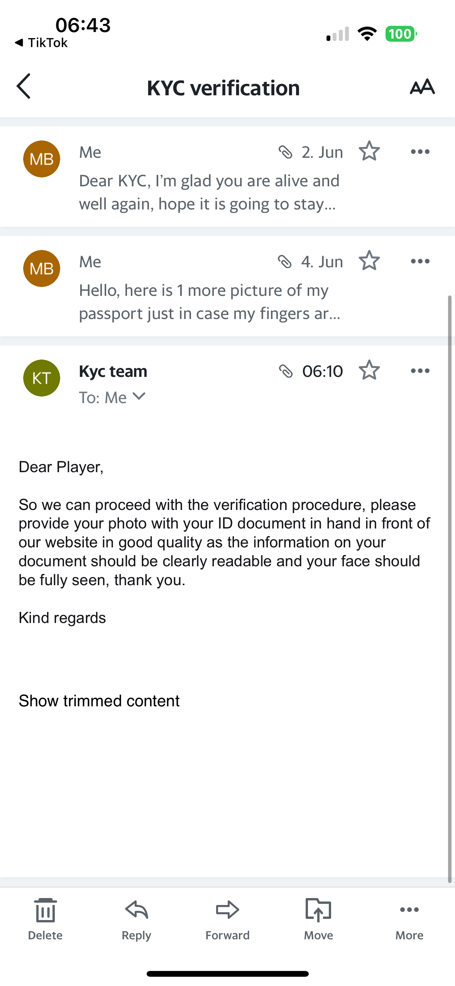Show trimmed content of the email

point(99,701)
